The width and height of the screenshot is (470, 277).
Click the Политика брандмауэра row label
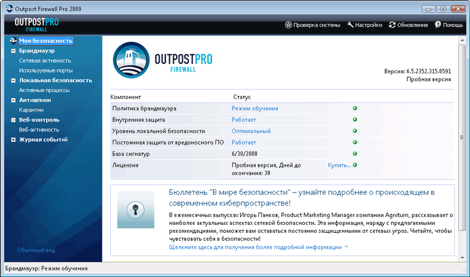click(x=144, y=109)
